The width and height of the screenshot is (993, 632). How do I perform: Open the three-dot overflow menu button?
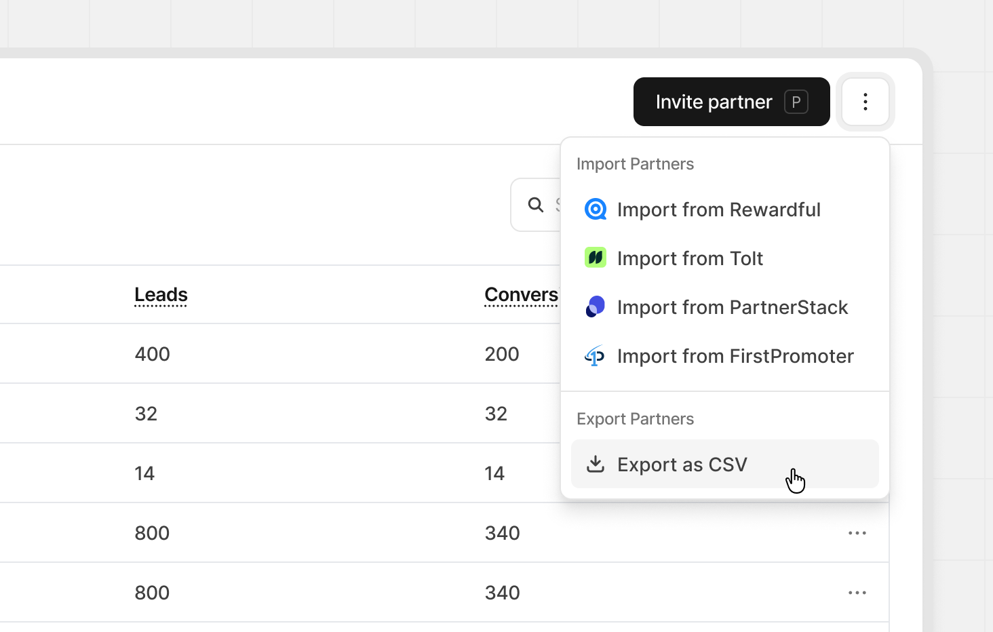click(865, 102)
